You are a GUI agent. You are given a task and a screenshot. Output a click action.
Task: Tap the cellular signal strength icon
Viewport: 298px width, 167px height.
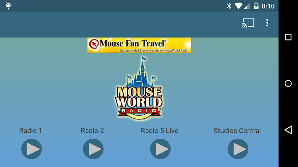click(247, 6)
